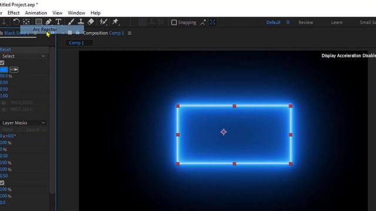Open the Default workspace menu icon
The width and height of the screenshot is (376, 211).
click(x=288, y=22)
